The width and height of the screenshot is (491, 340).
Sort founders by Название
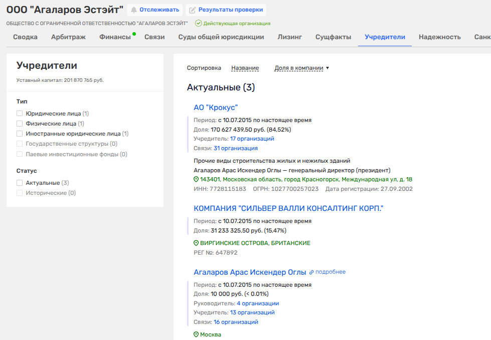(245, 68)
